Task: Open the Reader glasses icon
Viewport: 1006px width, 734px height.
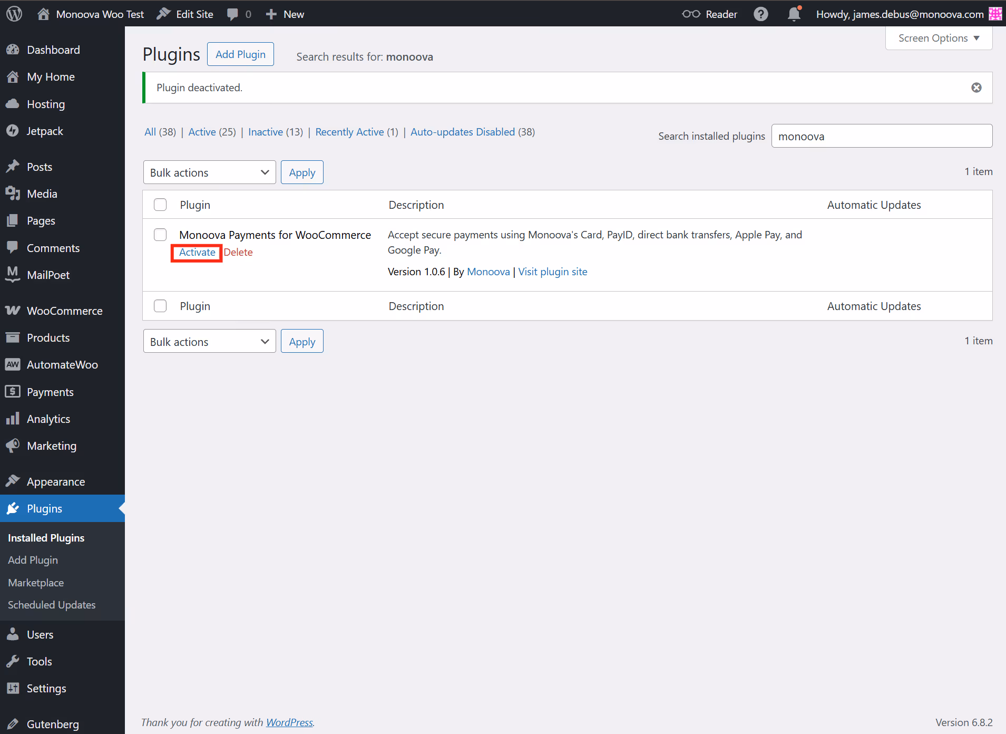Action: 691,14
